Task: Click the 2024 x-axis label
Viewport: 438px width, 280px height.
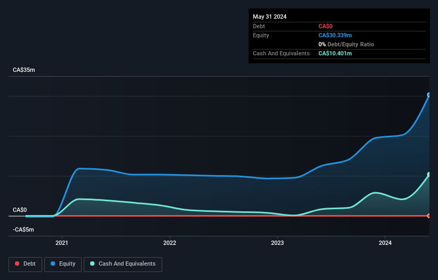Action: coord(385,243)
